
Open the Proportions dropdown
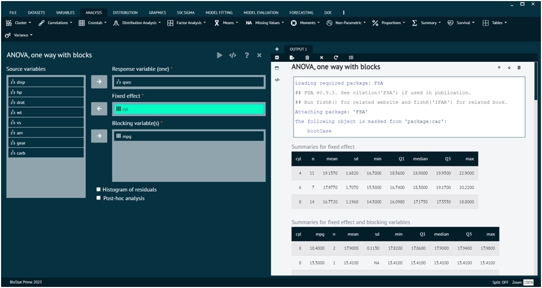pyautogui.click(x=389, y=23)
